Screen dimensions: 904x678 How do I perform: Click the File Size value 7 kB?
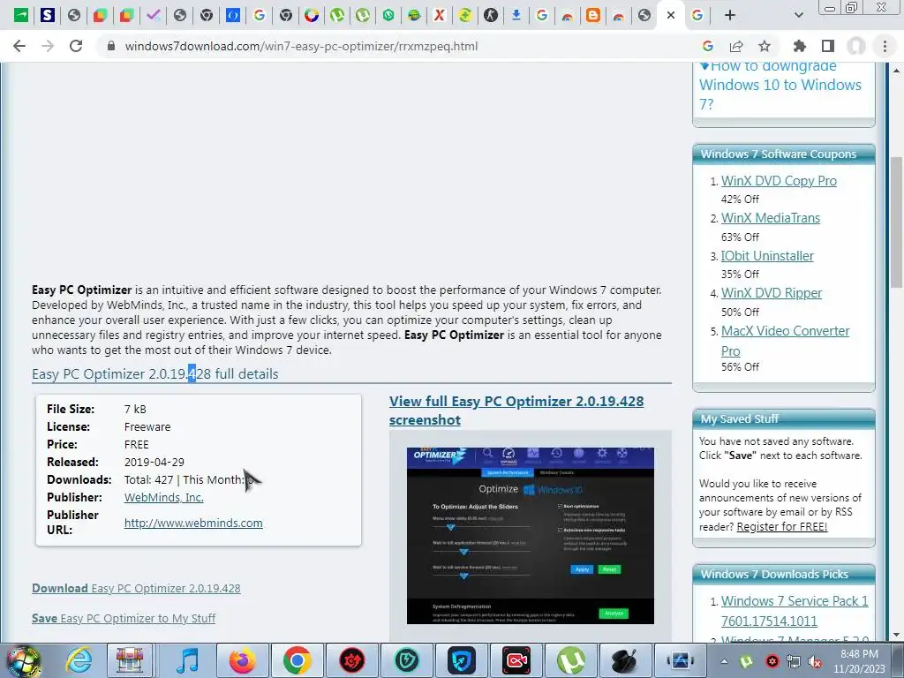tap(135, 409)
